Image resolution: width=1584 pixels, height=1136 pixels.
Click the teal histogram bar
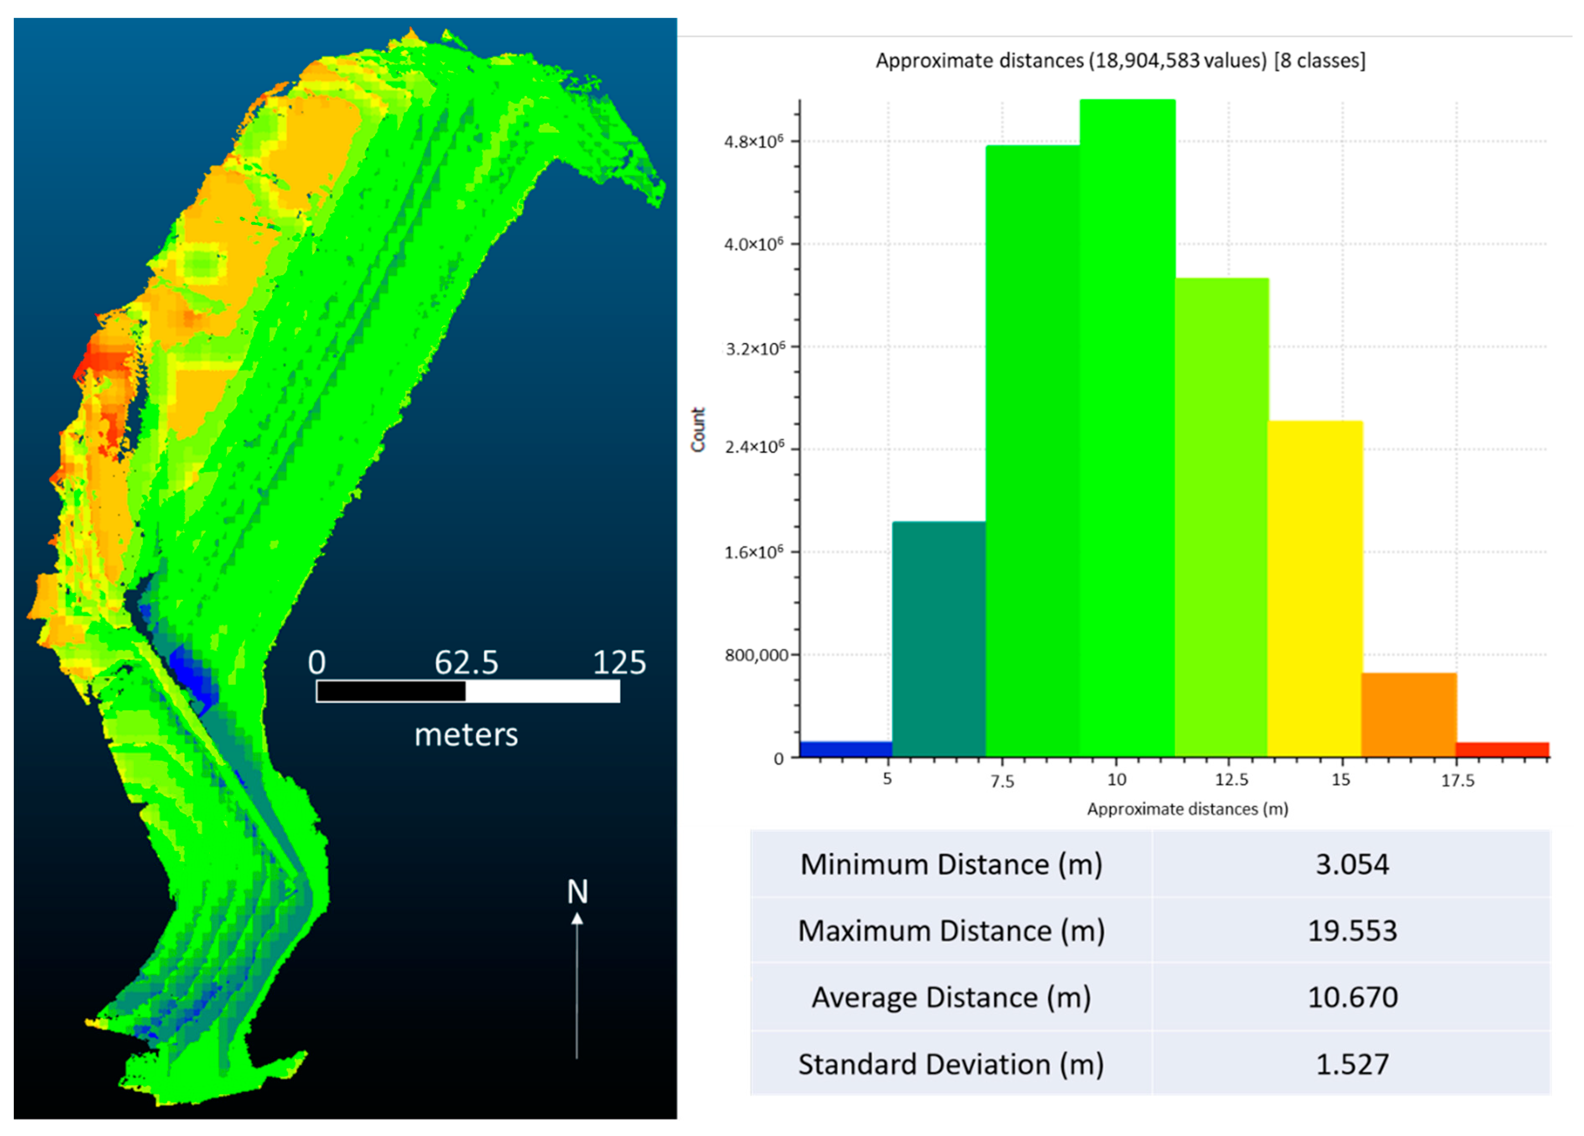click(938, 639)
